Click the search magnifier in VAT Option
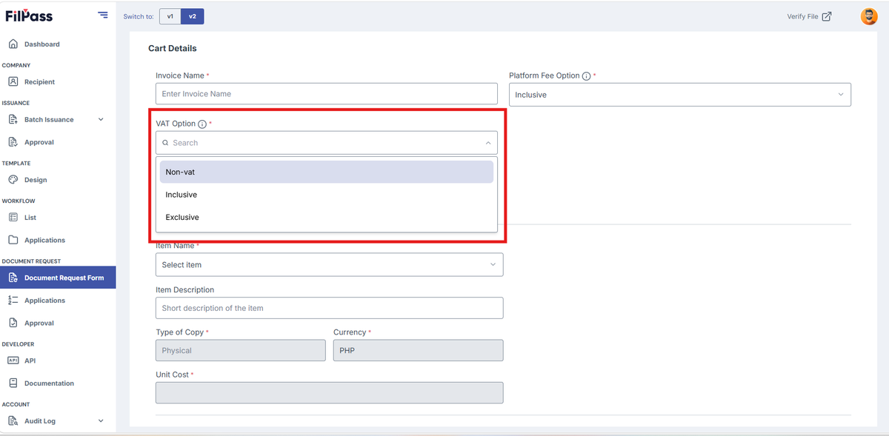Viewport: 889px width, 436px height. 166,143
